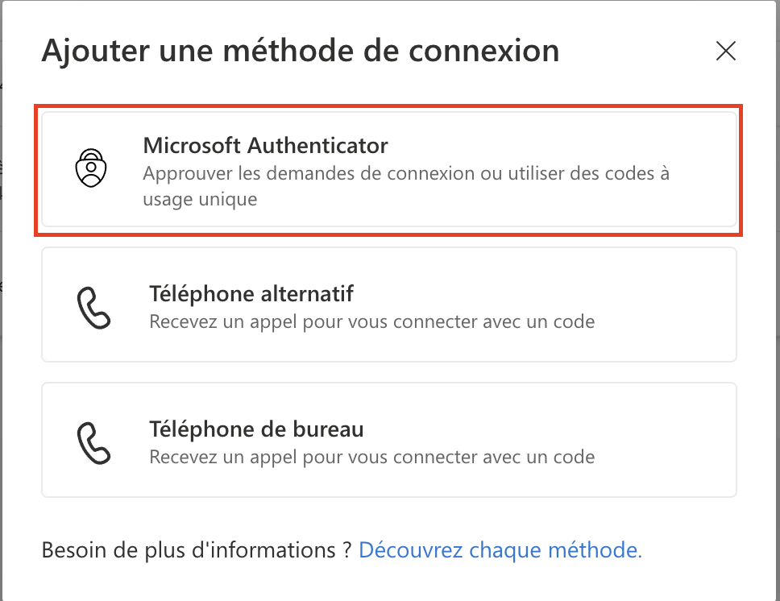
Task: Choose the Téléphone alternatif option card
Action: point(388,305)
